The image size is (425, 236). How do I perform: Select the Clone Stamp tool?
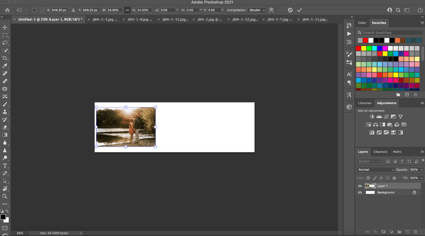(x=5, y=112)
